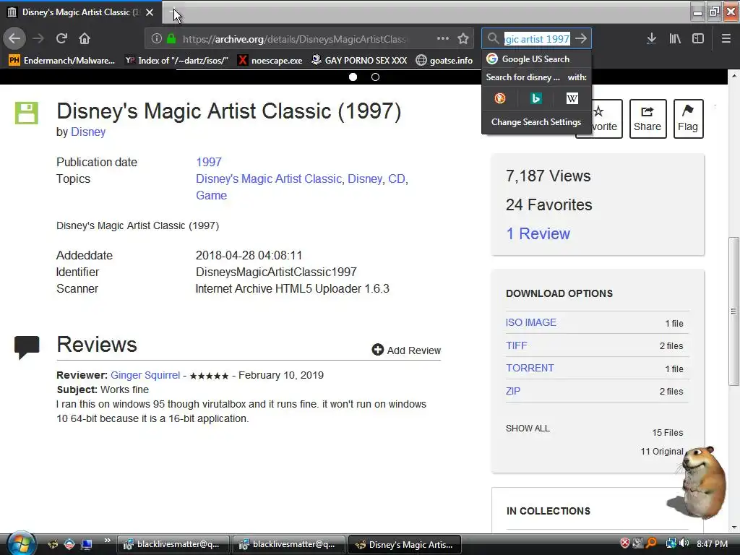Click Add Review

pyautogui.click(x=406, y=350)
